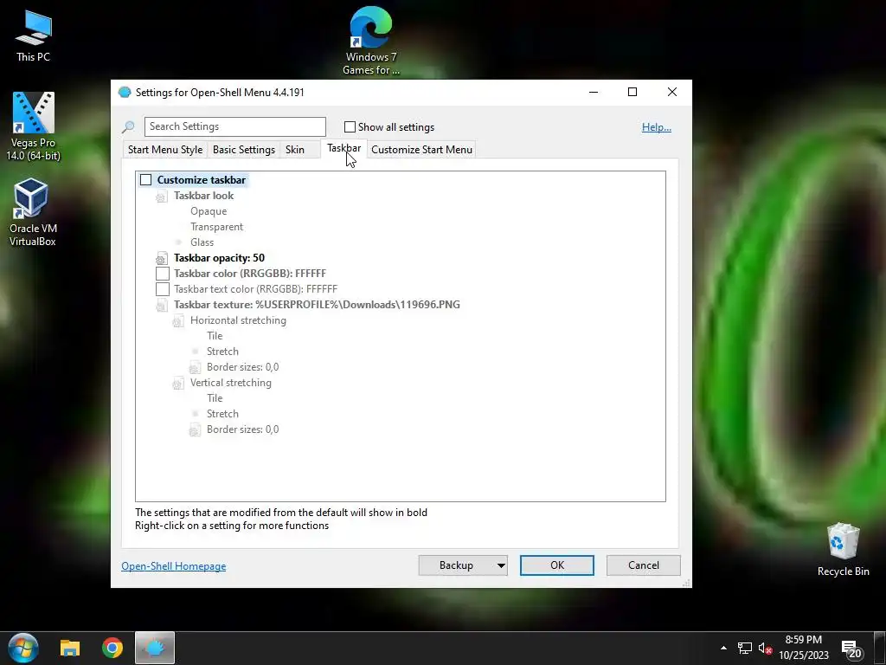The width and height of the screenshot is (886, 665).
Task: Click the gear icon beside Taskbar opacity
Action: [x=162, y=258]
